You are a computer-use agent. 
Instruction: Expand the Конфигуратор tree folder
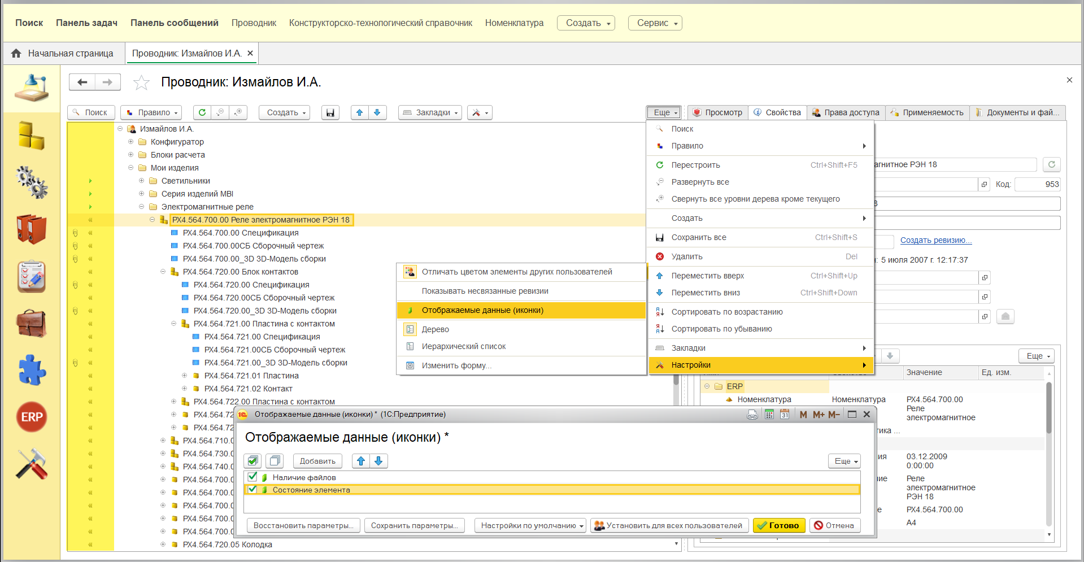coord(130,142)
